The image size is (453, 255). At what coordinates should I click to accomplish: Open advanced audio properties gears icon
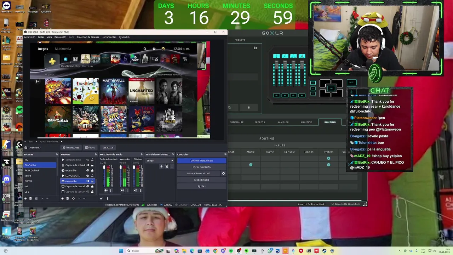click(101, 198)
